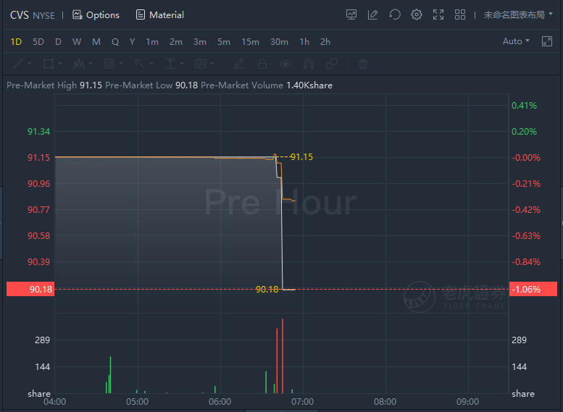Image resolution: width=563 pixels, height=412 pixels.
Task: Expand the 未命名图表布局 layout dropdown
Action: coord(518,14)
